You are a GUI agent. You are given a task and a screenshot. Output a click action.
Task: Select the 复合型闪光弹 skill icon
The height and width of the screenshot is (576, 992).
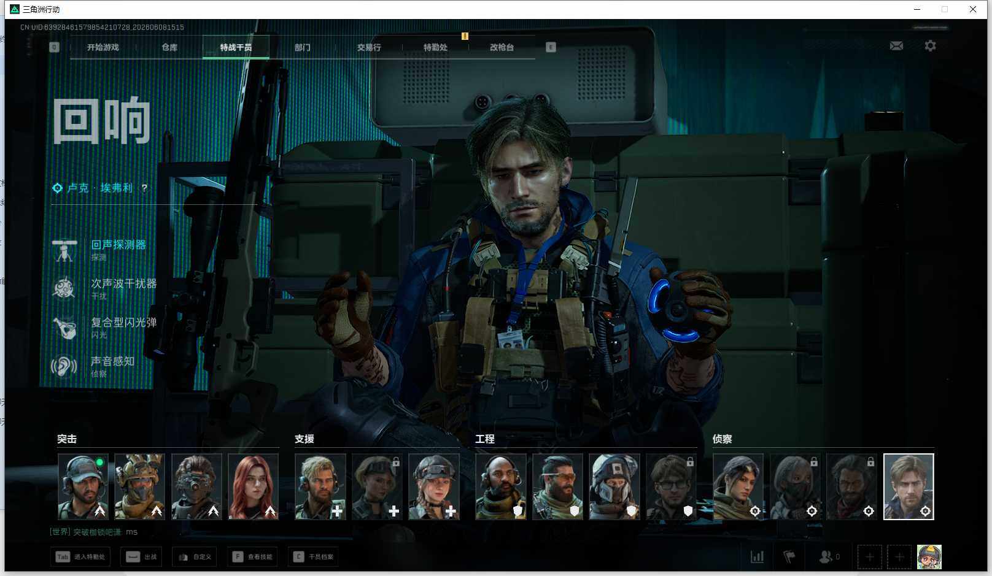(x=64, y=328)
